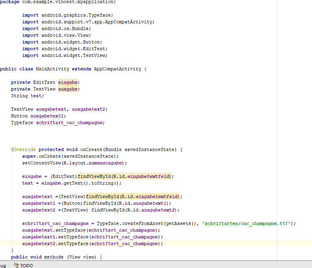Viewport: 312px width, 268px height.
Task: Click the highlighted eingabe field declaration
Action: (x=68, y=82)
